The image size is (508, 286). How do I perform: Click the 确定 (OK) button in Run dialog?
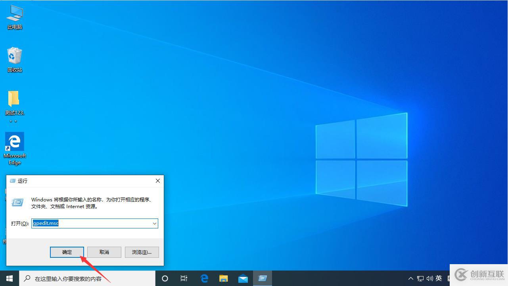point(67,252)
